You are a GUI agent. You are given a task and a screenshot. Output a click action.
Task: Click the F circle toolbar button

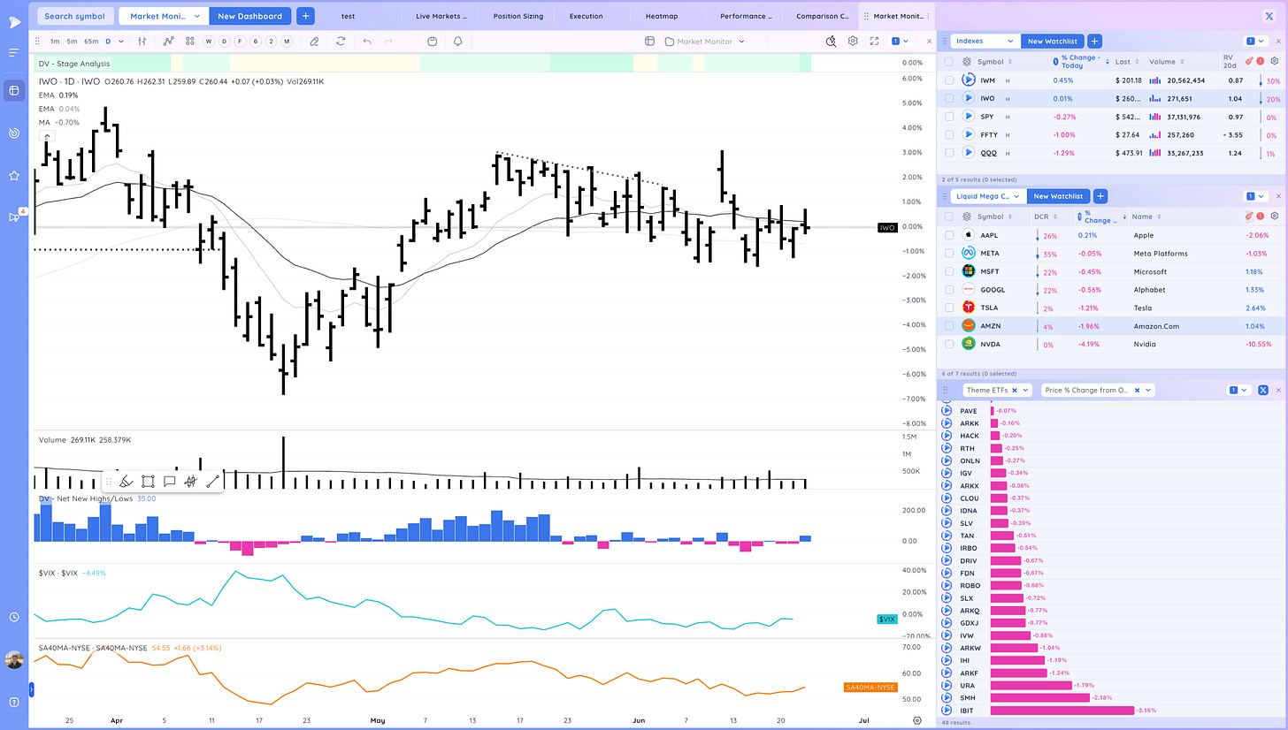240,41
